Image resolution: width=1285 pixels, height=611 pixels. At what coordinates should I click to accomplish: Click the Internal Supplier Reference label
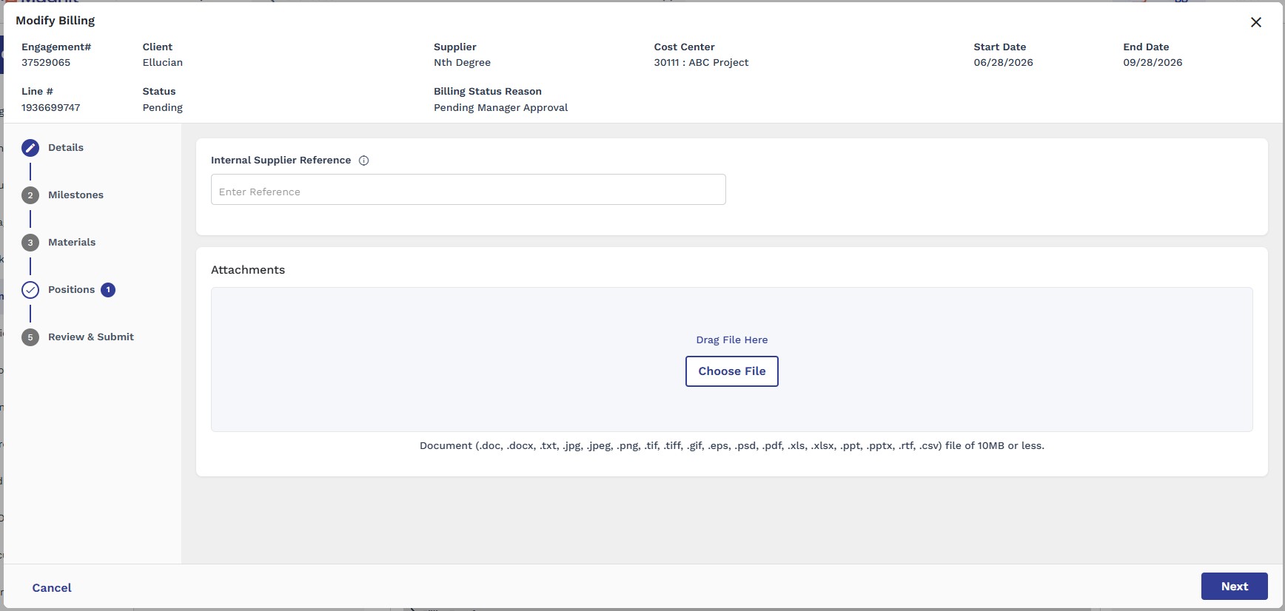tap(281, 161)
